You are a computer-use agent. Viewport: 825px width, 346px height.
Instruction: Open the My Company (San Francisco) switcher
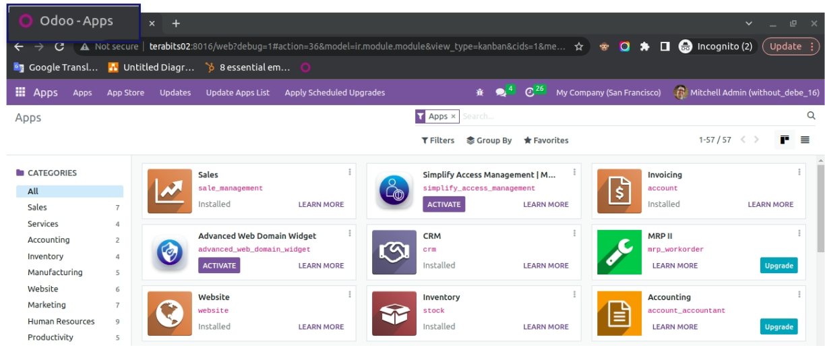click(x=609, y=92)
